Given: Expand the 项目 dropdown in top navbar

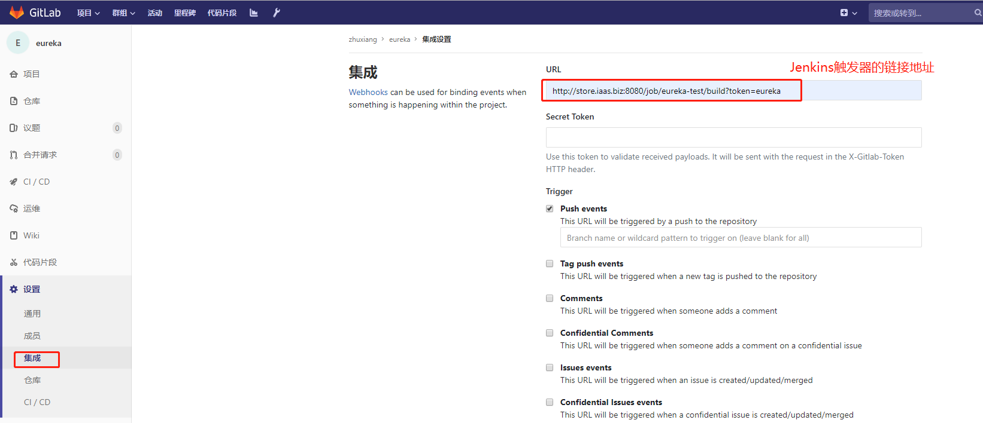Looking at the screenshot, I should point(88,13).
